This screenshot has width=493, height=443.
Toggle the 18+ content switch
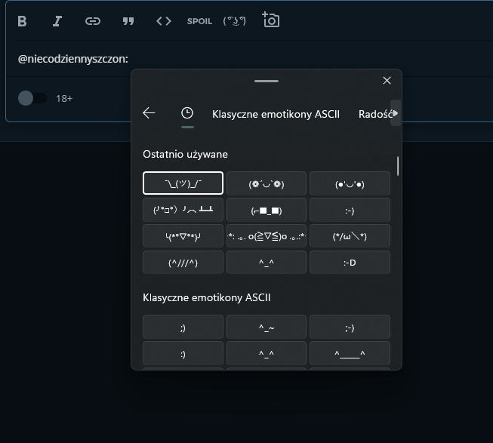click(32, 98)
